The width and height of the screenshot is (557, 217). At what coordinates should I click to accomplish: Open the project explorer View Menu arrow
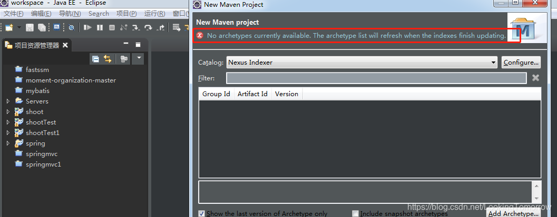[x=138, y=58]
